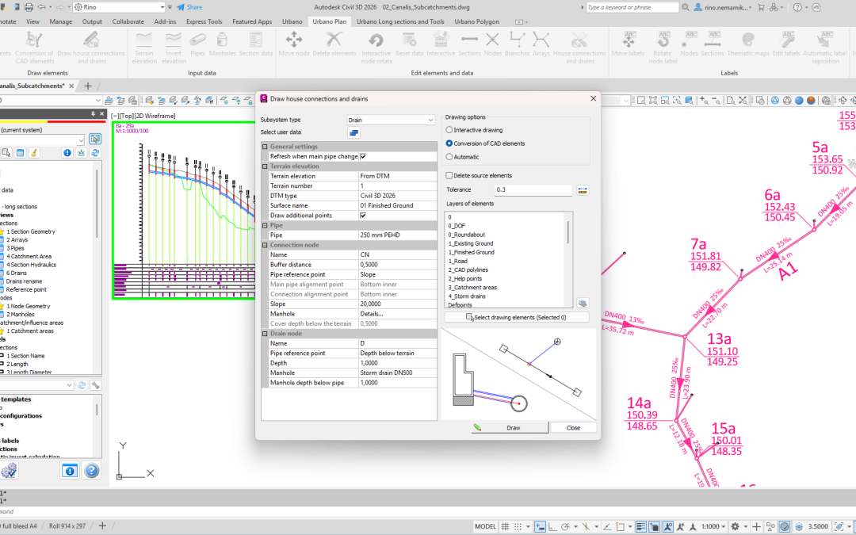Select 4_Storm drains layer in list
The height and width of the screenshot is (535, 856).
pos(467,296)
